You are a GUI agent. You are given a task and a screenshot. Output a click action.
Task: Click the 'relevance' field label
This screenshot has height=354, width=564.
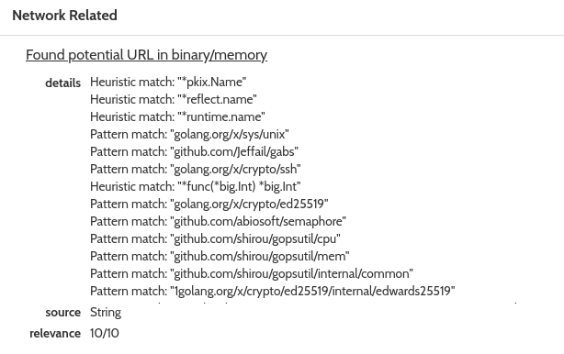(55, 334)
